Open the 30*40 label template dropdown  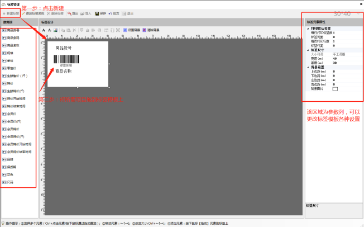[358, 14]
